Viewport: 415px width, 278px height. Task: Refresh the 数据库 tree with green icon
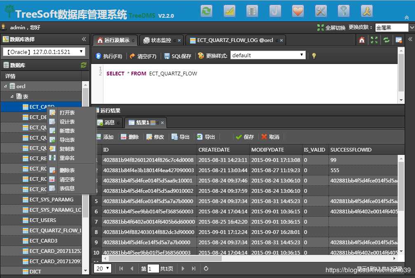[x=84, y=65]
